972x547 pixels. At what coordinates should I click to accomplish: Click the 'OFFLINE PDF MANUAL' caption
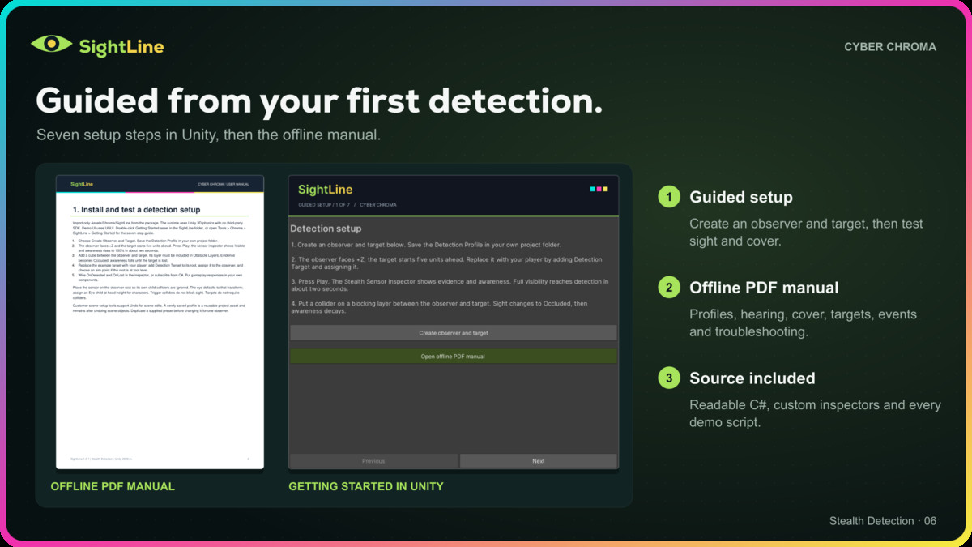pos(113,486)
